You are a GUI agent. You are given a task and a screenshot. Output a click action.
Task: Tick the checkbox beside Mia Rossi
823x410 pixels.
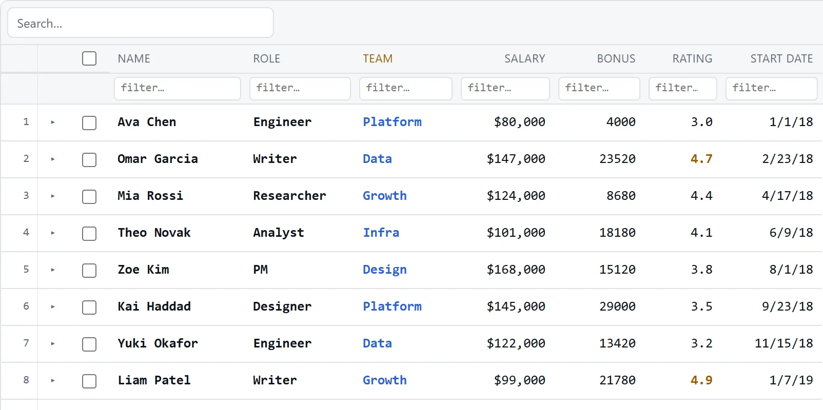pyautogui.click(x=89, y=197)
